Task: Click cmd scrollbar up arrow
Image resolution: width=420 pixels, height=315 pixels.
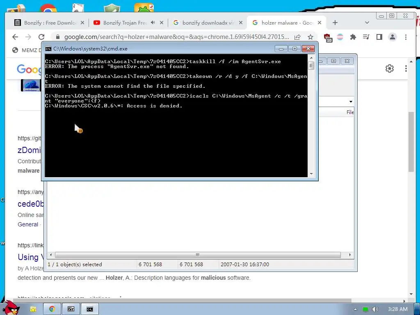Action: point(311,57)
